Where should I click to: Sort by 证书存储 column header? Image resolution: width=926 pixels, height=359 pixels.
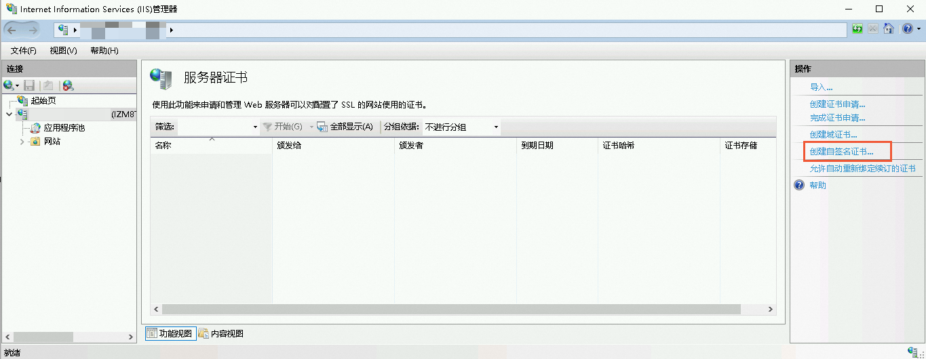pyautogui.click(x=748, y=146)
